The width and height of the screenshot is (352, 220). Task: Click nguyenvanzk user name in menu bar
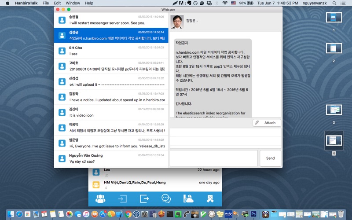[315, 3]
